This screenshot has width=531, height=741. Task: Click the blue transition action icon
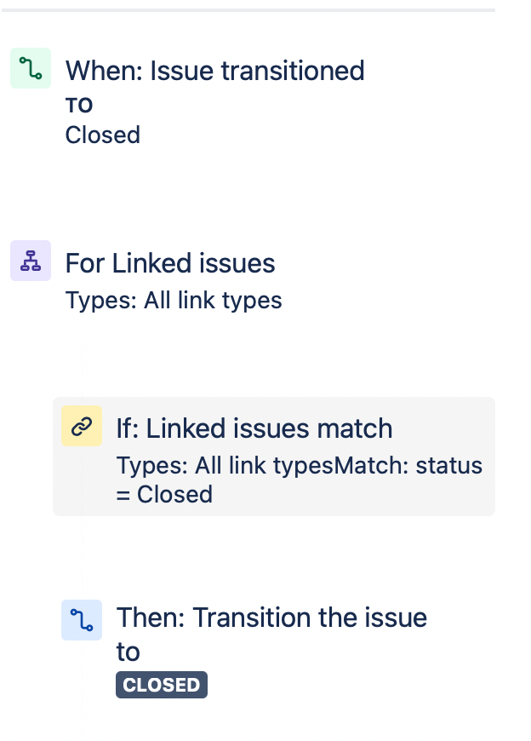(81, 620)
